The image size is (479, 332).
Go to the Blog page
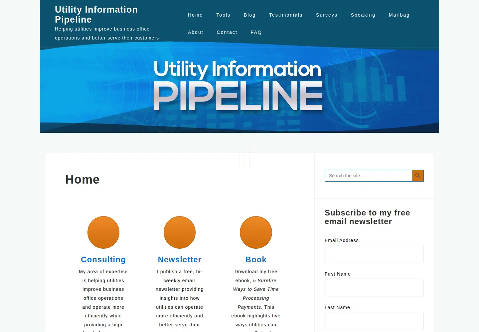pyautogui.click(x=250, y=15)
